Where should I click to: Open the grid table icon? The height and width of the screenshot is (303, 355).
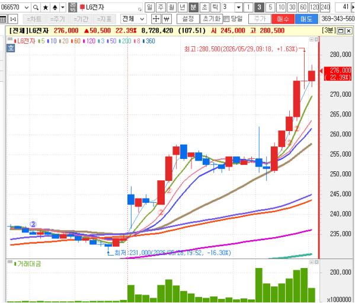click(3, 19)
